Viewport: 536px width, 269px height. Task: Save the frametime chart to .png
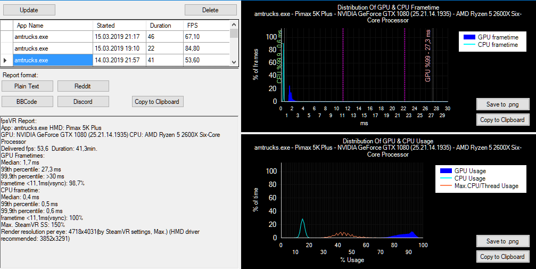[x=503, y=104]
